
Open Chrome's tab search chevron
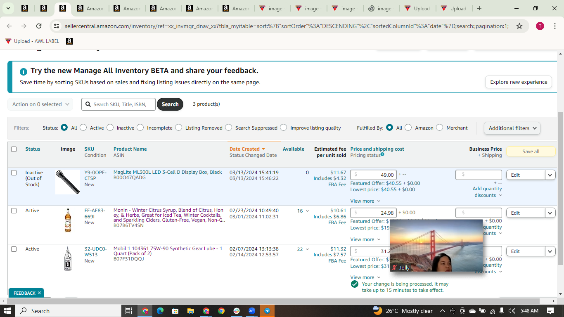(x=8, y=8)
